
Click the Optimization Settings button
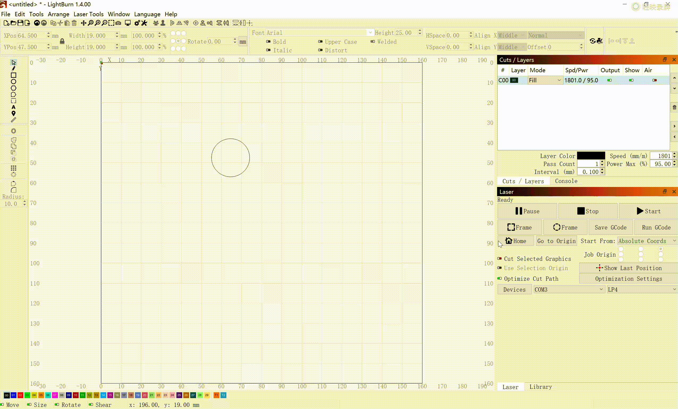(629, 279)
